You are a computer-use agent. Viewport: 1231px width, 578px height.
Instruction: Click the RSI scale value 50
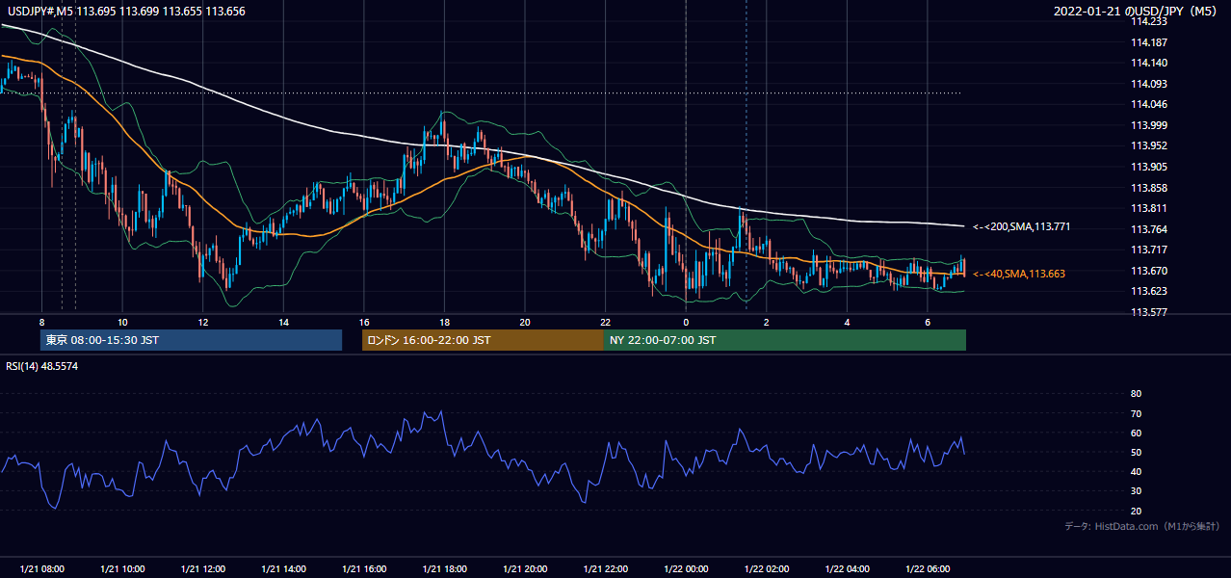(x=1136, y=452)
